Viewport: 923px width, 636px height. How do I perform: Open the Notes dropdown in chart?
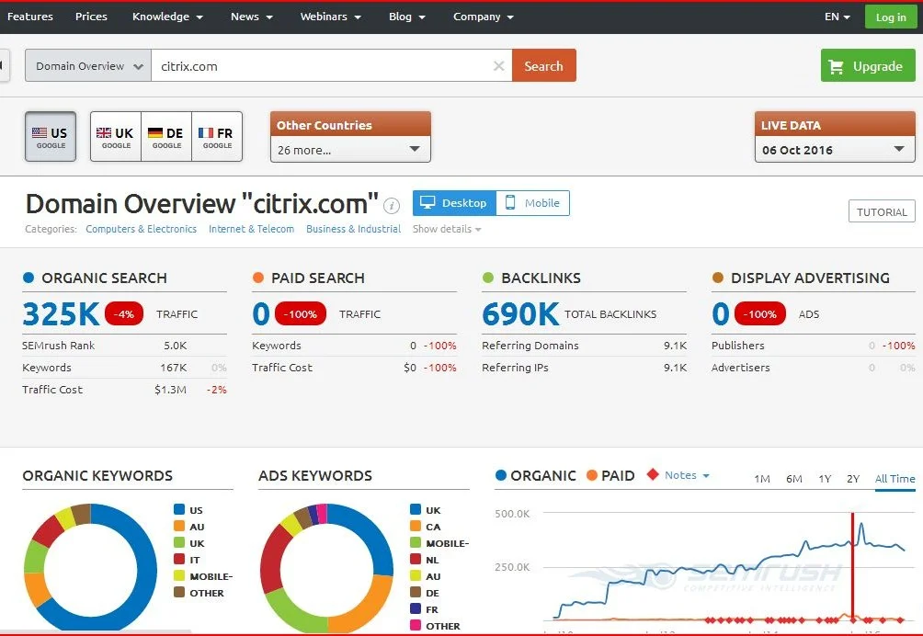pos(687,475)
